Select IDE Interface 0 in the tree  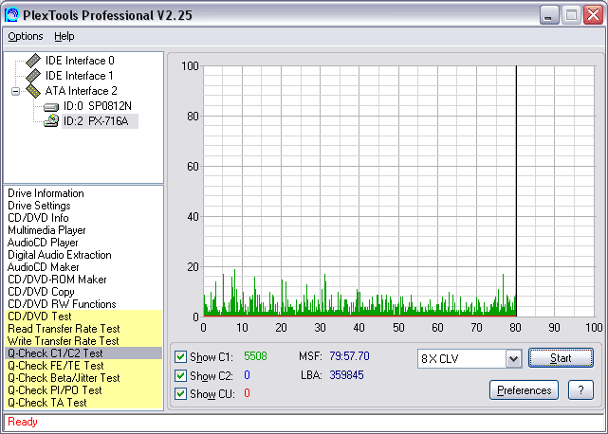80,61
